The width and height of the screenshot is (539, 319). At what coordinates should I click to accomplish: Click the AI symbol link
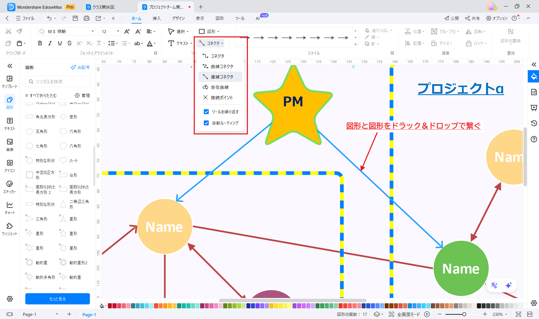(80, 67)
